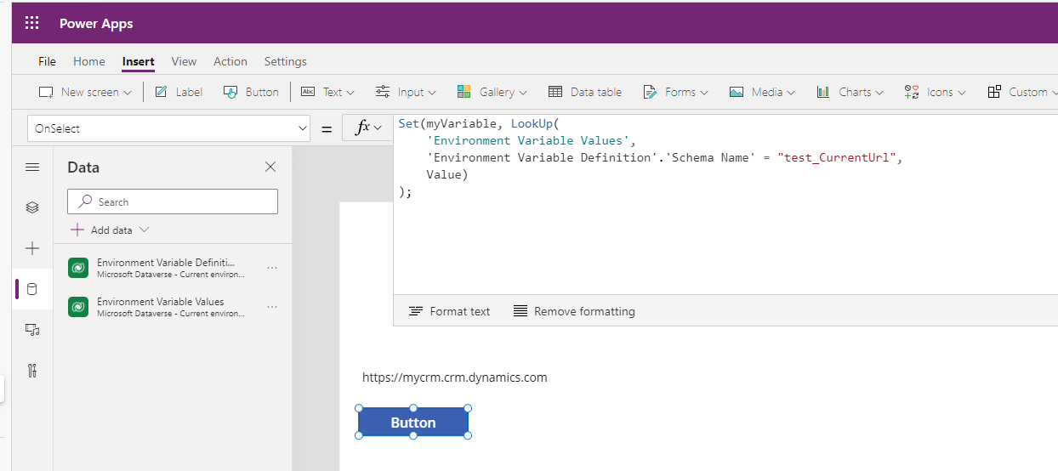The width and height of the screenshot is (1058, 471).
Task: Click Format text in formula bar
Action: click(450, 311)
